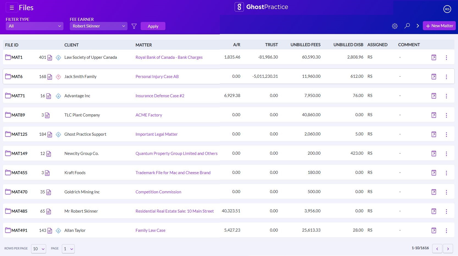Open documents icon for MAT1
This screenshot has height=256, width=458.
tap(50, 57)
